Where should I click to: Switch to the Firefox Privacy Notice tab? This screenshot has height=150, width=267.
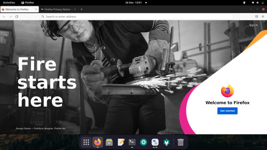(x=58, y=9)
